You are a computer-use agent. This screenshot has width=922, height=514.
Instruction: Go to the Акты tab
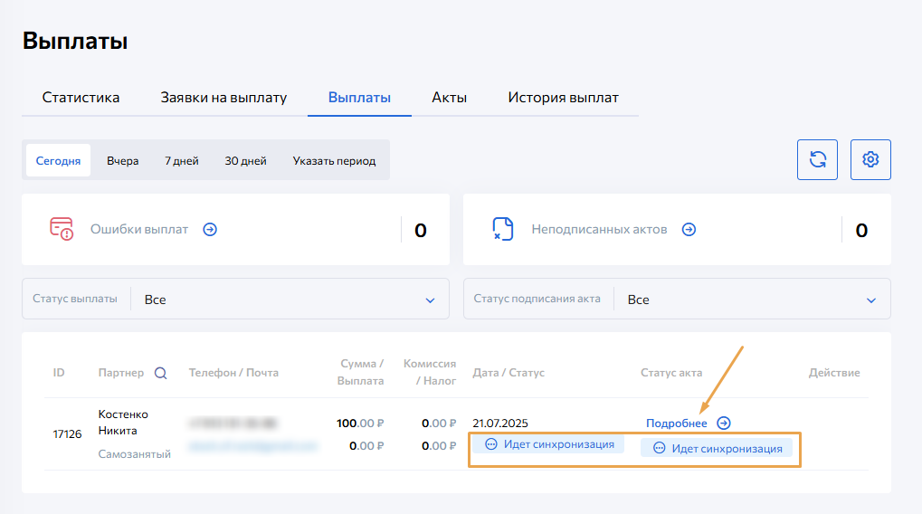tap(449, 98)
